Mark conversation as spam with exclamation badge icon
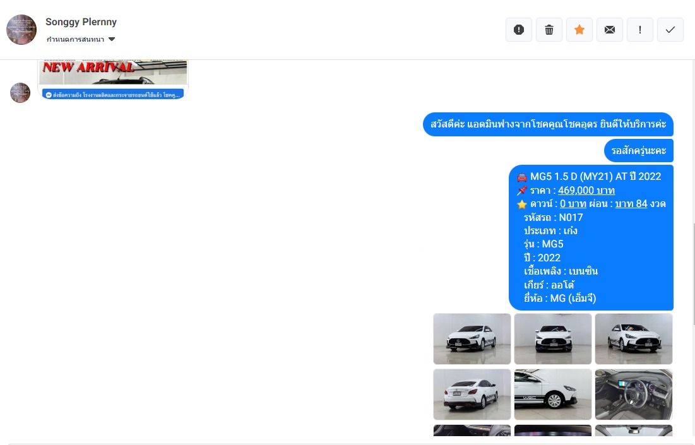Screen dimensions: 695x445 pyautogui.click(x=519, y=30)
